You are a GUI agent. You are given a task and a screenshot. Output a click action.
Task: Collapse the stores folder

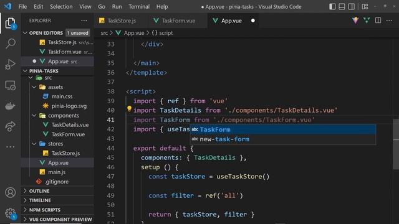[34, 144]
